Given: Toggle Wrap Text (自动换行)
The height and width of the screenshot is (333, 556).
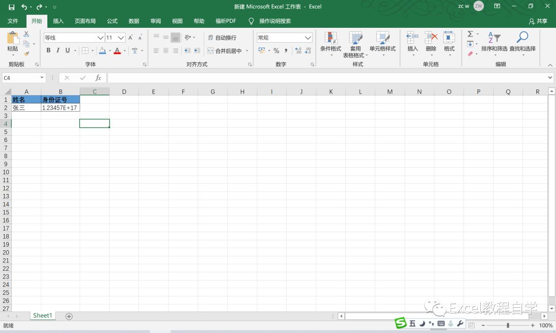Looking at the screenshot, I should click(x=222, y=38).
